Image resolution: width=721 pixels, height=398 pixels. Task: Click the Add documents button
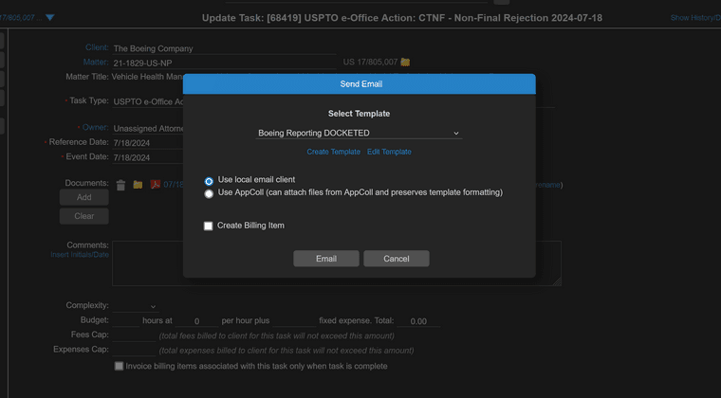click(x=83, y=198)
